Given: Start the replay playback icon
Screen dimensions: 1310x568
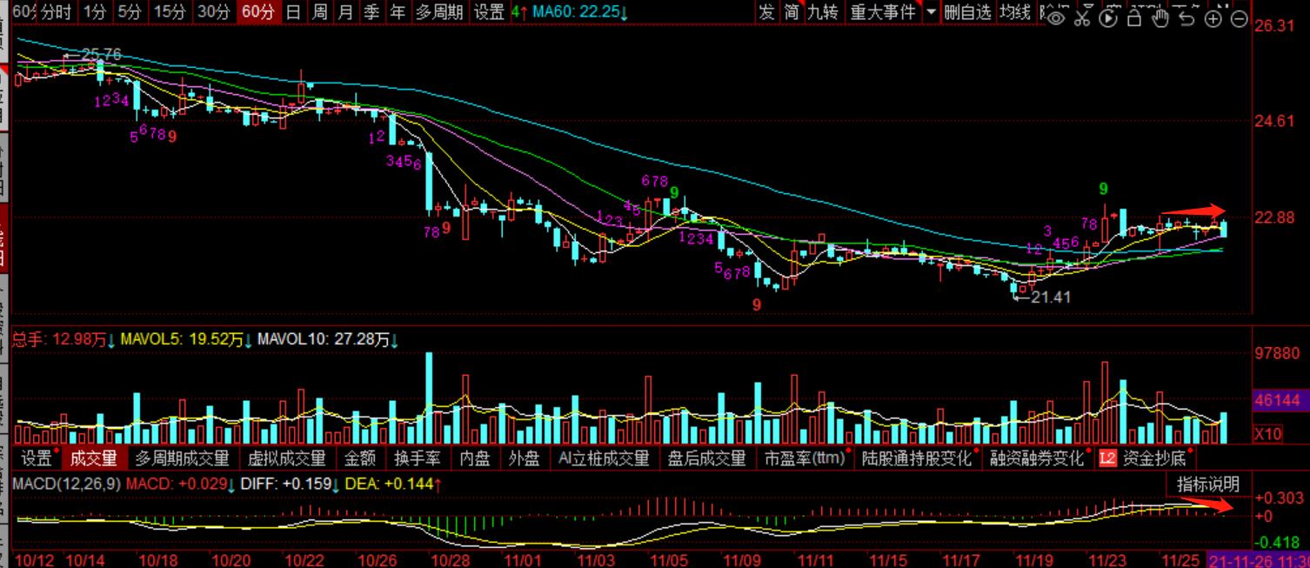Looking at the screenshot, I should [x=1108, y=18].
